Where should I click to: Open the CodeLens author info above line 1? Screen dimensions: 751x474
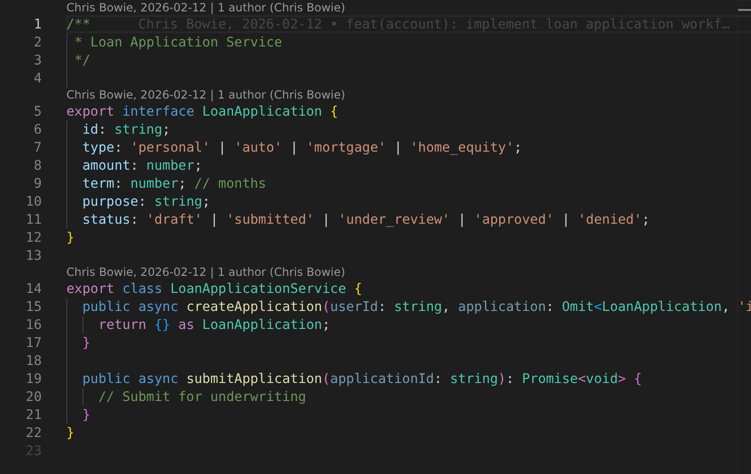click(x=206, y=8)
